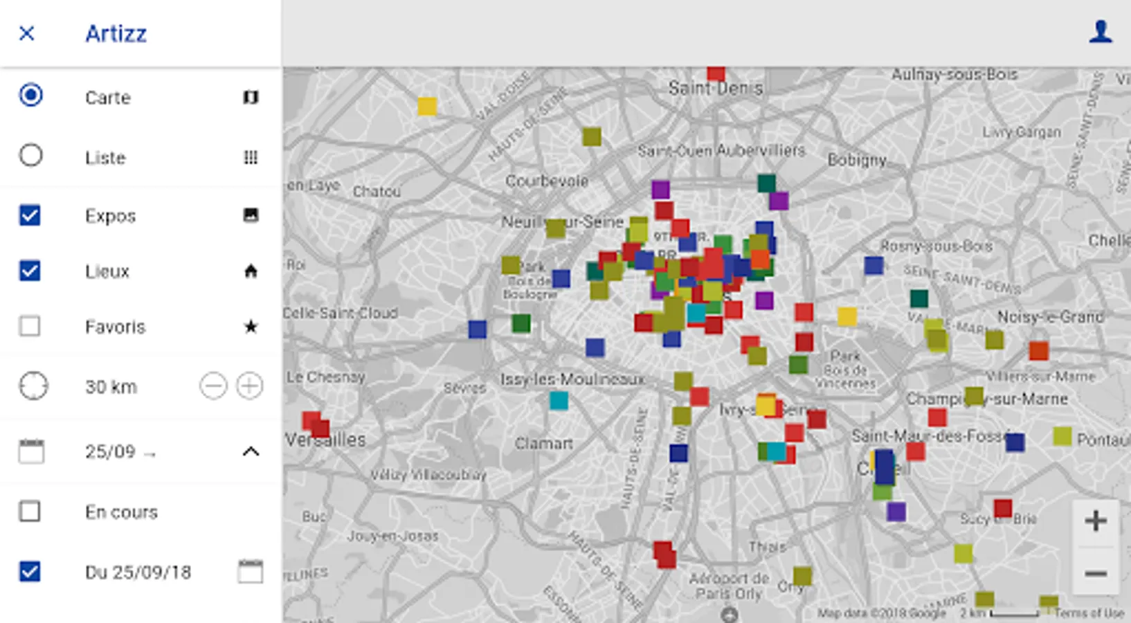Image resolution: width=1131 pixels, height=623 pixels.
Task: Click the home icon beside Lieux
Action: point(251,271)
